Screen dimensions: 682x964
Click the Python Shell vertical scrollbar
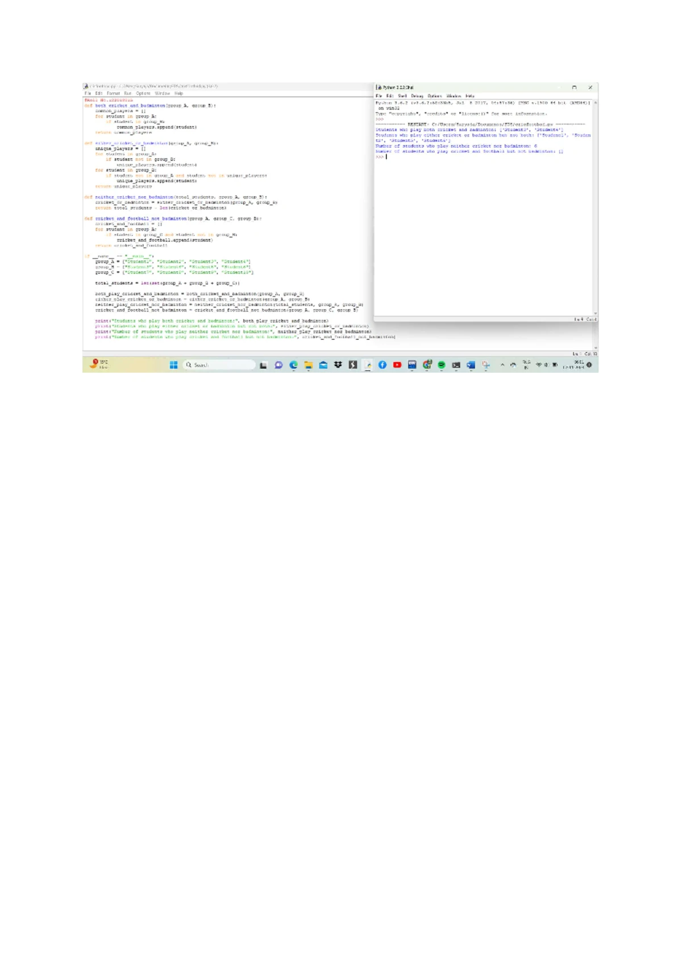coord(595,208)
